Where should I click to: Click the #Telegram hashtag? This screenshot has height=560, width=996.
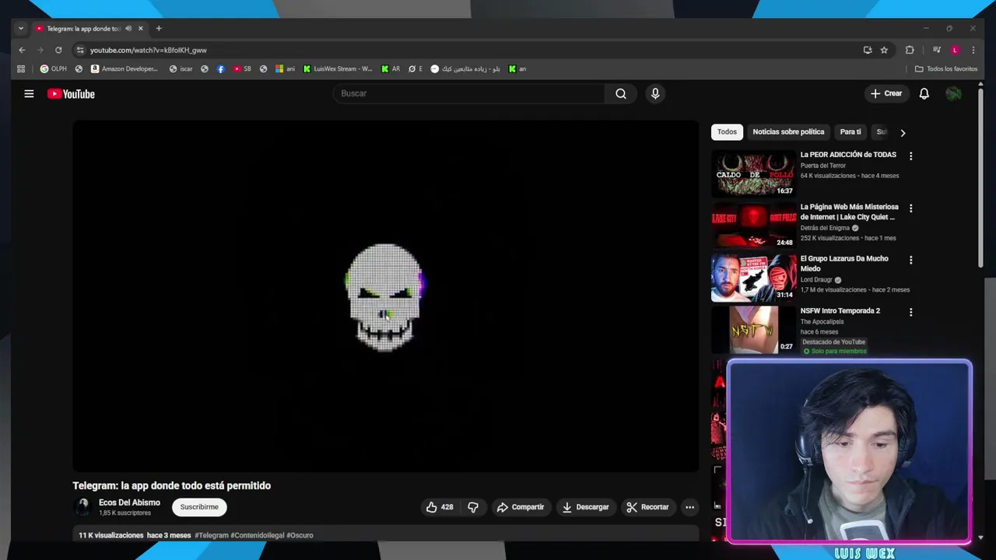coord(212,535)
